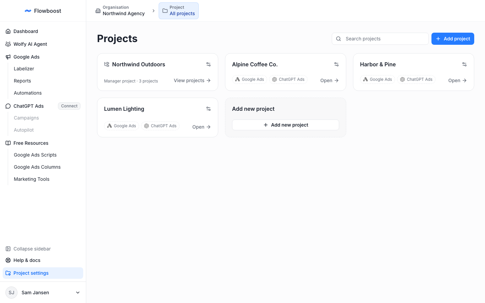
Task: Select ChatGPT Ads chip on Lumen Lighting
Action: point(160,126)
